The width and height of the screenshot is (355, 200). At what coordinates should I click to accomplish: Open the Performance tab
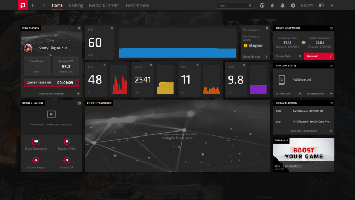[138, 5]
